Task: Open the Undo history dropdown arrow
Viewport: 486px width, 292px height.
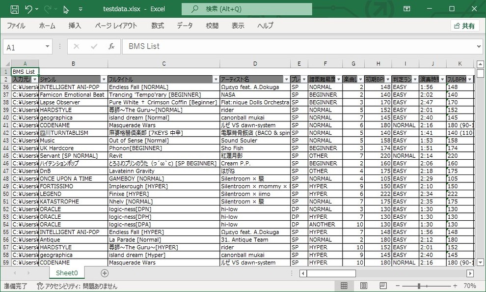Action: click(37, 9)
